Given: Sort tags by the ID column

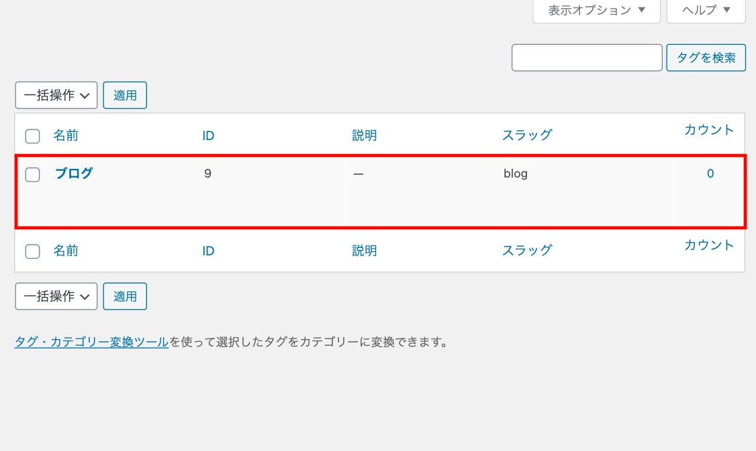Looking at the screenshot, I should [208, 135].
